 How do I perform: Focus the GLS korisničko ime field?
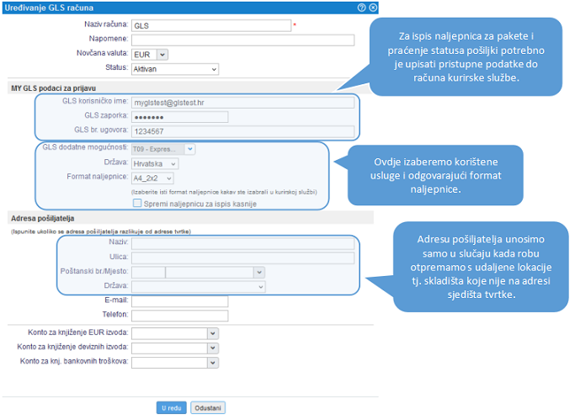point(243,103)
